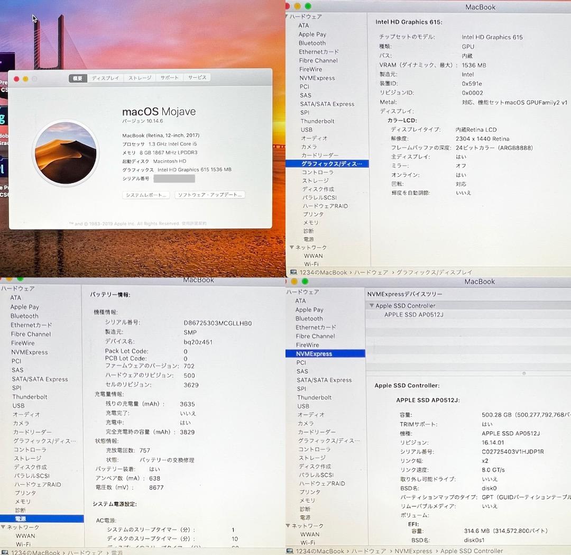This screenshot has height=555, width=571.
Task: Switch to the ディスプレイ tab
Action: point(106,77)
